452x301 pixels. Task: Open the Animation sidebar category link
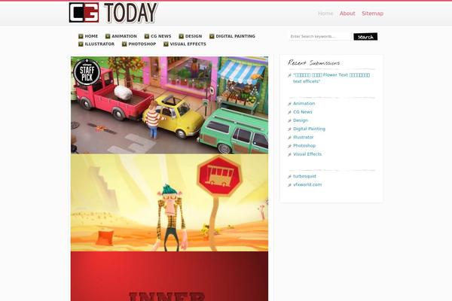tap(304, 103)
